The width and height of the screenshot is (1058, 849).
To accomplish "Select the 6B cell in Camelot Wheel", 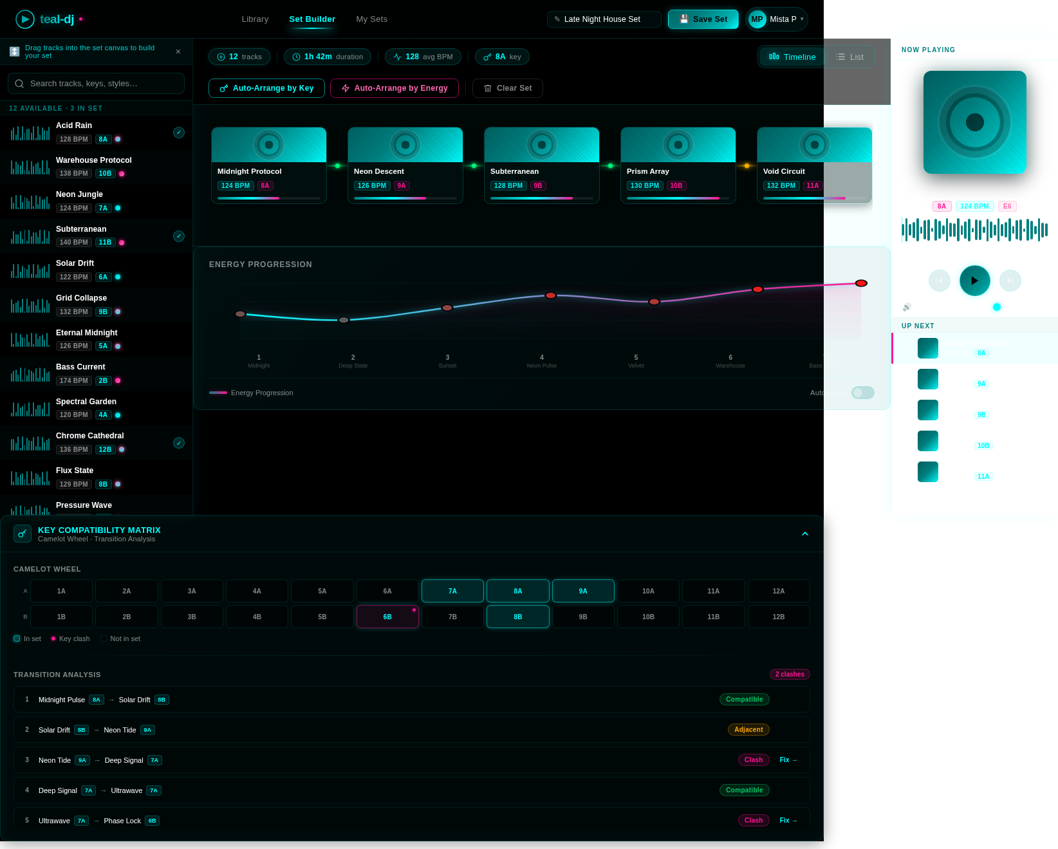I will (387, 617).
